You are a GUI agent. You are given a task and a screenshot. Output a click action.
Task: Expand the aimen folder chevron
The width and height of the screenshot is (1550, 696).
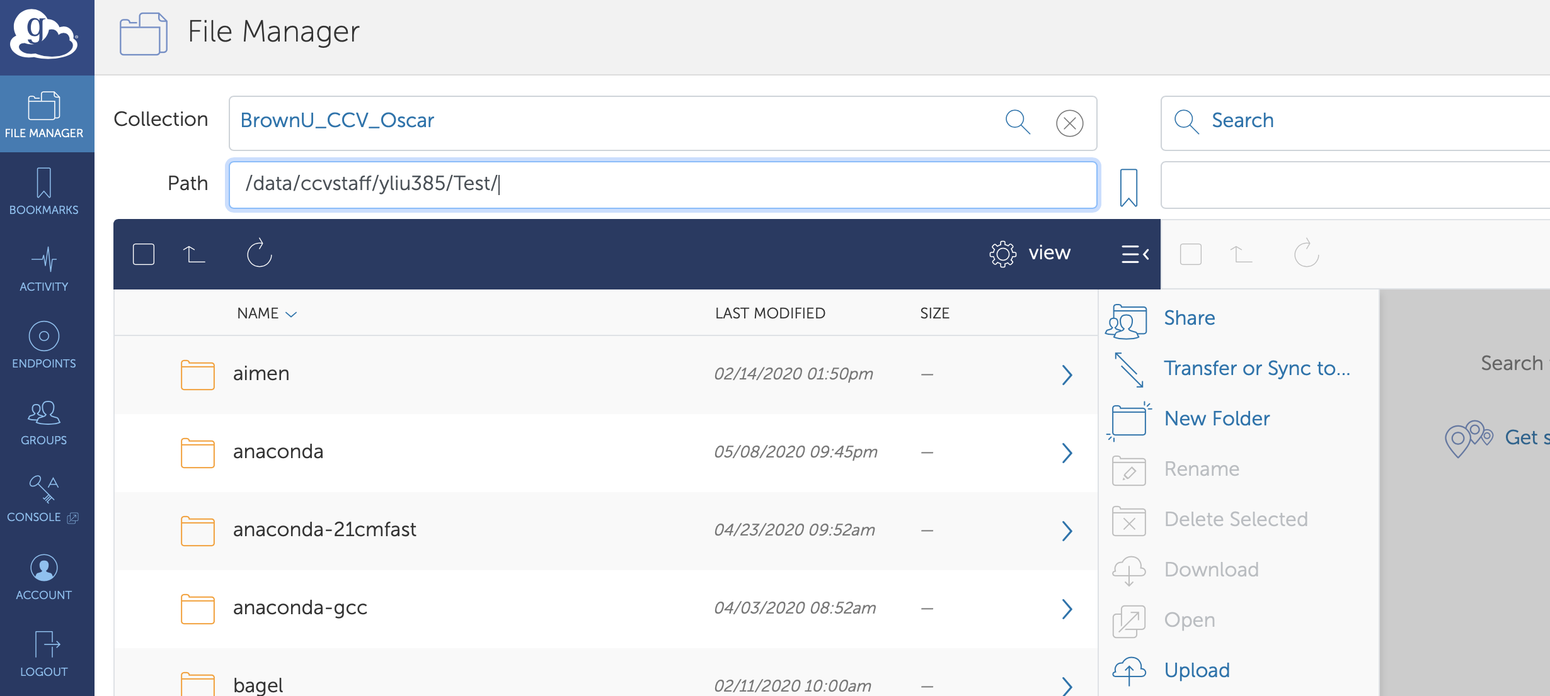click(x=1067, y=375)
